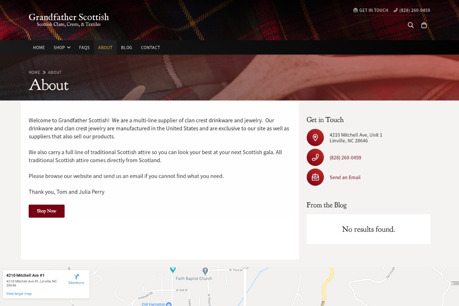Screen dimensions: 459x306
Task: Click the Faith Baptist Church map marker
Action: coord(205,270)
